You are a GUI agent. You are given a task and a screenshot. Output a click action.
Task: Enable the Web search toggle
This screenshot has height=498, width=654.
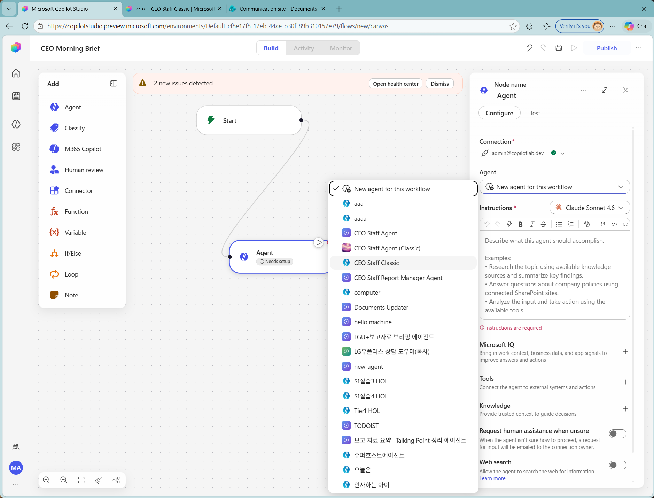pyautogui.click(x=618, y=465)
